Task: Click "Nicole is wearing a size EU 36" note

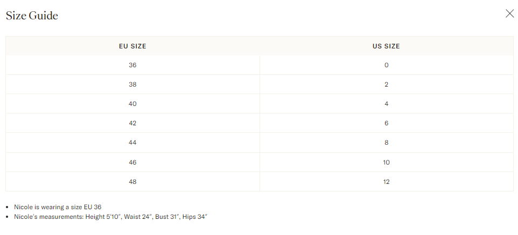Action: (58, 206)
